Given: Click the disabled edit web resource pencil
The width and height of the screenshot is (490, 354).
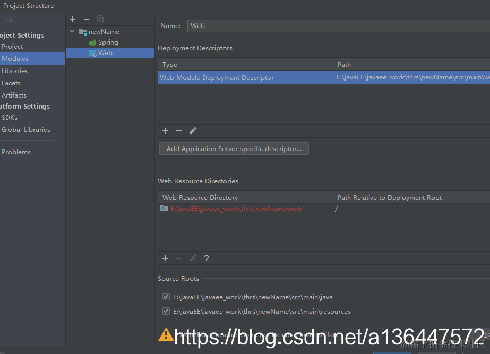Looking at the screenshot, I should [x=193, y=258].
